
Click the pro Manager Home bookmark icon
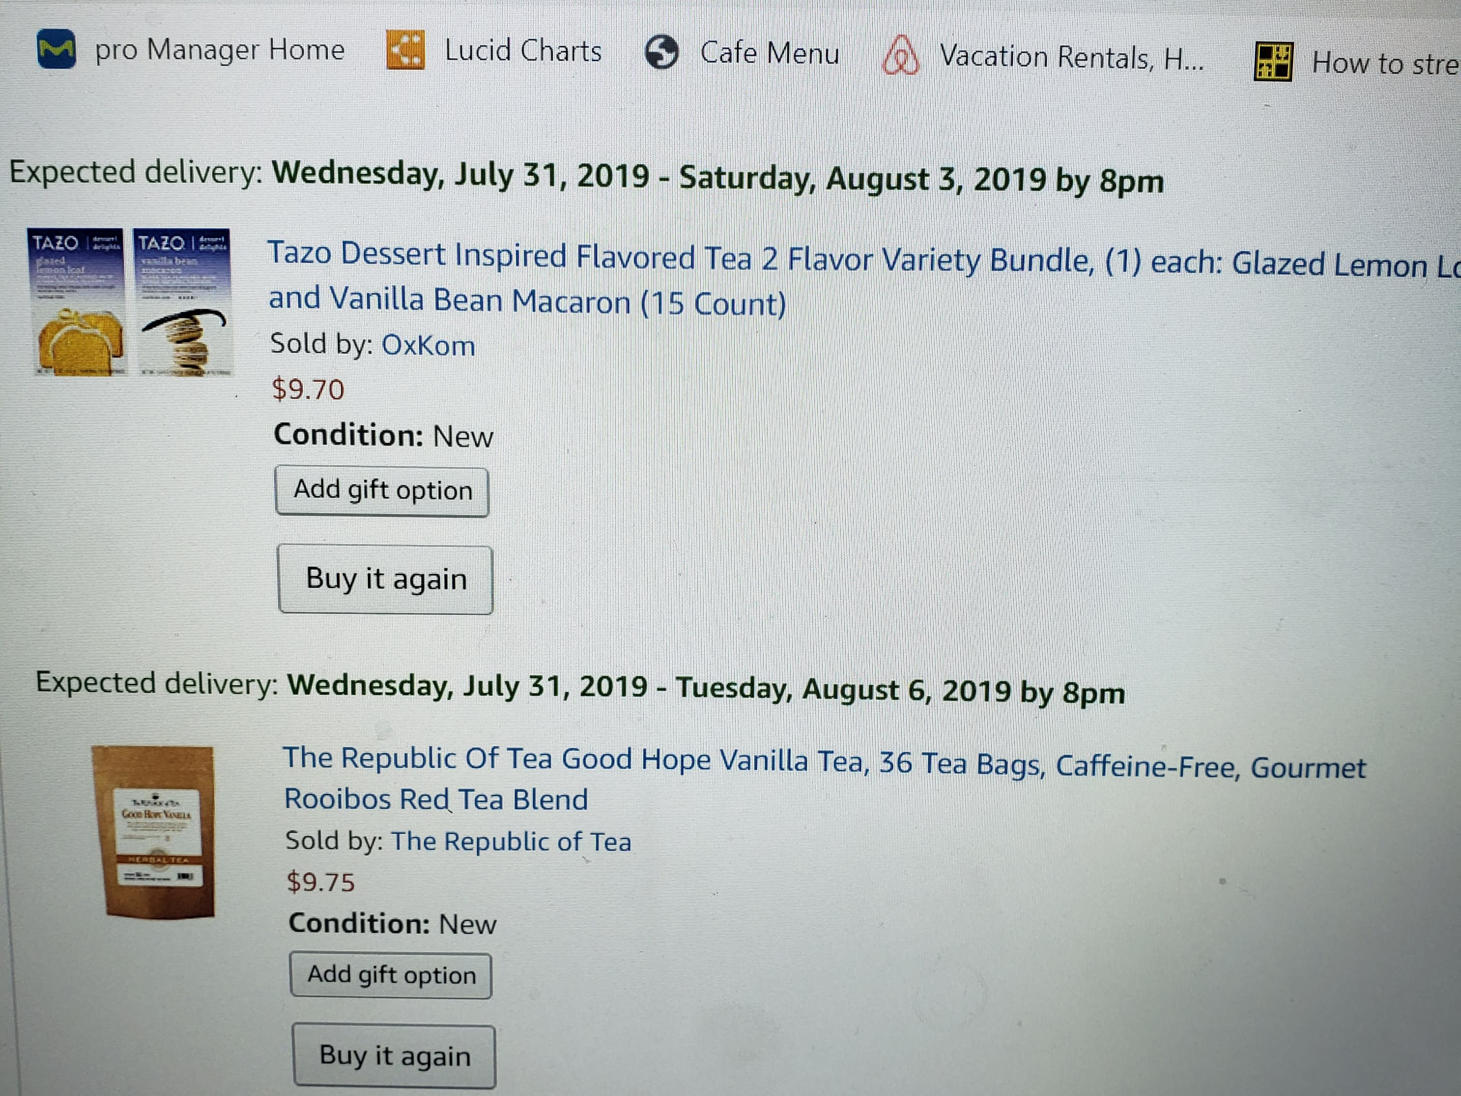[56, 50]
